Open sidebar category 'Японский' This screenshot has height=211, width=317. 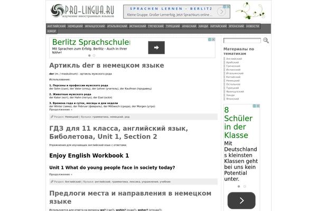pos(232,99)
